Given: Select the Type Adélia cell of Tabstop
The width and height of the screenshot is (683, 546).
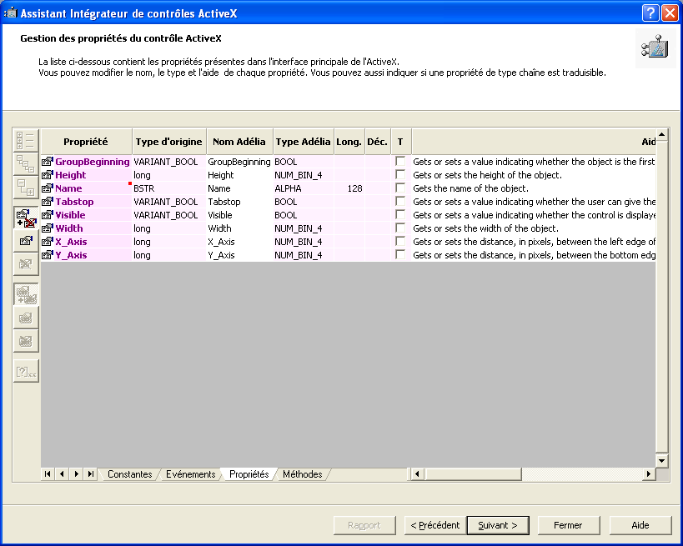Looking at the screenshot, I should click(303, 202).
